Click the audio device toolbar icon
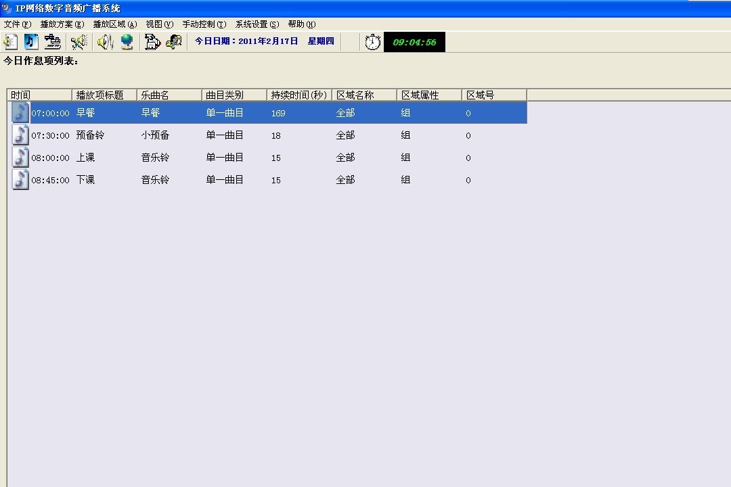731x487 pixels. tap(152, 41)
